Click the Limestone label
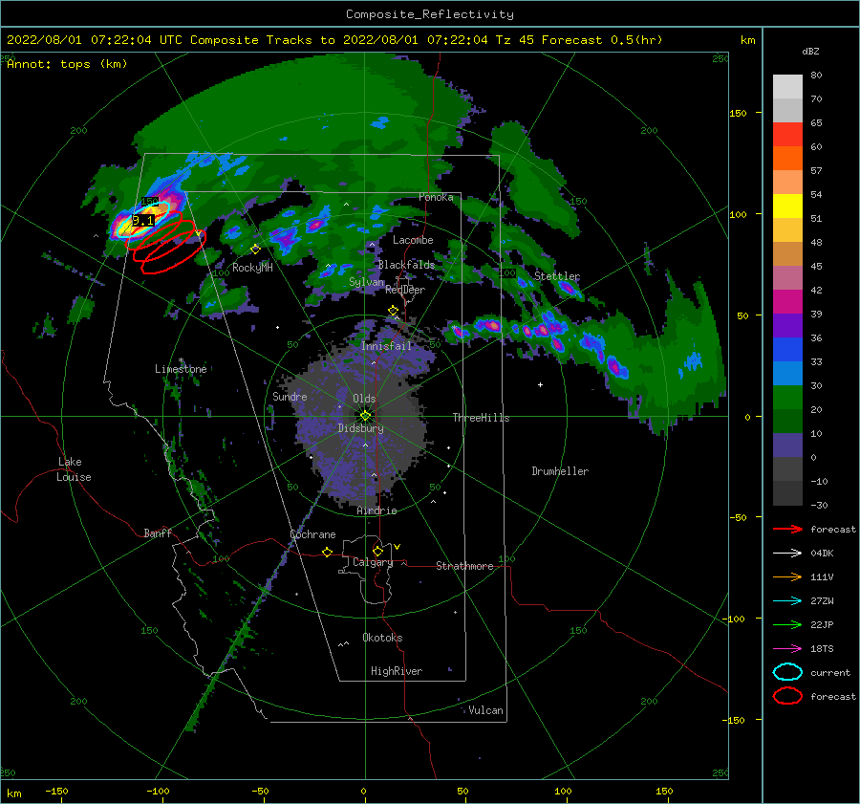The width and height of the screenshot is (860, 804). (181, 369)
